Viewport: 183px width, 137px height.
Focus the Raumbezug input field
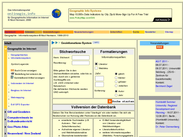pyautogui.click(x=81, y=63)
